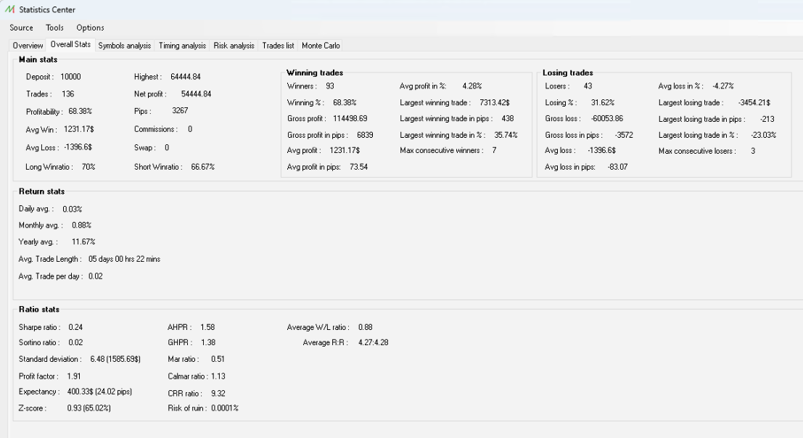Select the Overall Stats tab
803x438 pixels.
[70, 44]
